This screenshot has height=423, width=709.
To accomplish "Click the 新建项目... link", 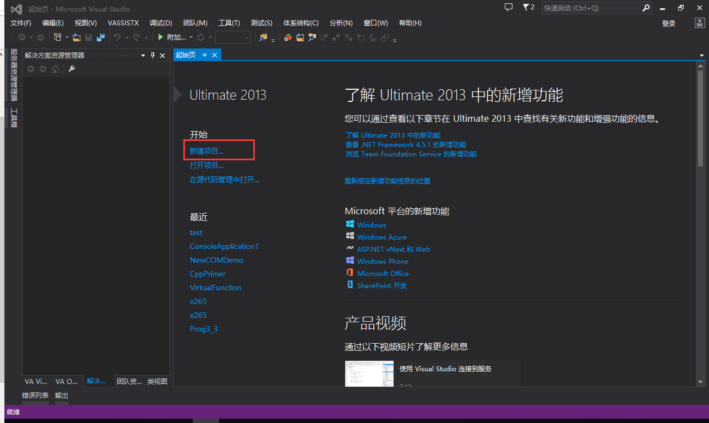I will click(206, 150).
